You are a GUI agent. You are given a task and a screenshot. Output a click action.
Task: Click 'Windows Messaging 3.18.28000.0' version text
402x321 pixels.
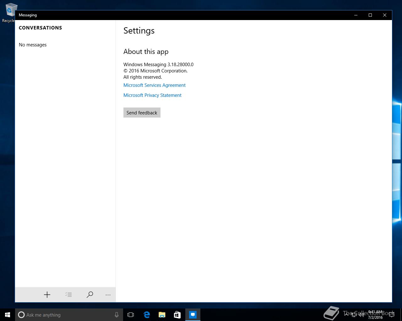pos(158,65)
